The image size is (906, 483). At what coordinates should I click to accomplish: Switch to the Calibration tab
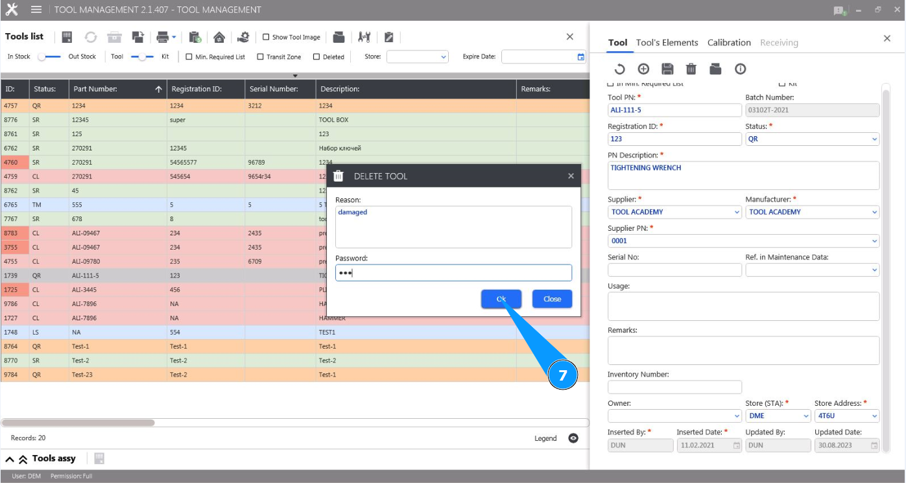(x=729, y=43)
